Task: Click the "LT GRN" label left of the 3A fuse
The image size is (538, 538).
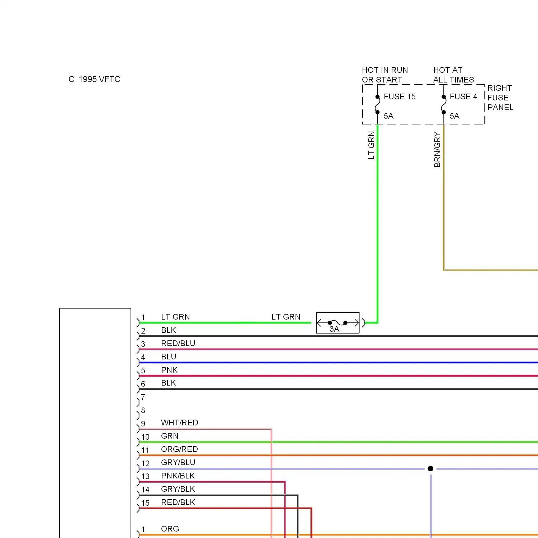Action: pyautogui.click(x=286, y=317)
